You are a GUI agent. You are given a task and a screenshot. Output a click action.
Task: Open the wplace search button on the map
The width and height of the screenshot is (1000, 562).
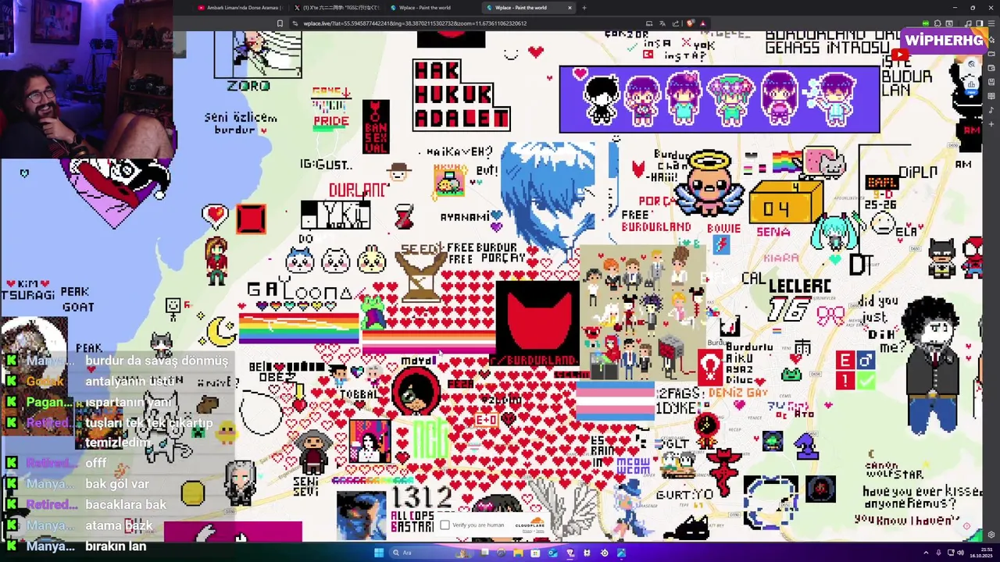point(971,64)
